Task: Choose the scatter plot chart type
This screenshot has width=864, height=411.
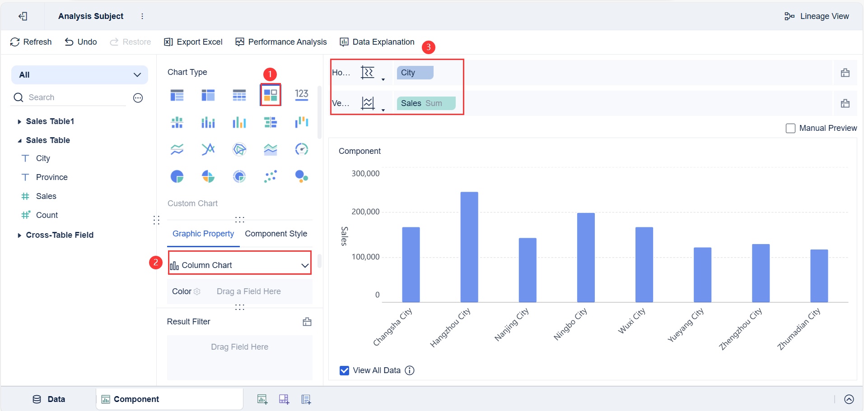Action: point(270,176)
